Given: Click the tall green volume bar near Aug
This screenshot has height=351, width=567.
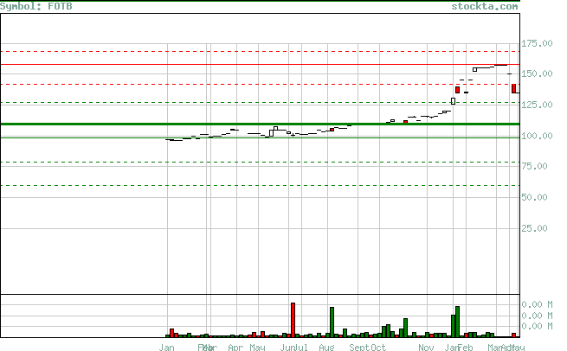Looking at the screenshot, I should 332,322.
